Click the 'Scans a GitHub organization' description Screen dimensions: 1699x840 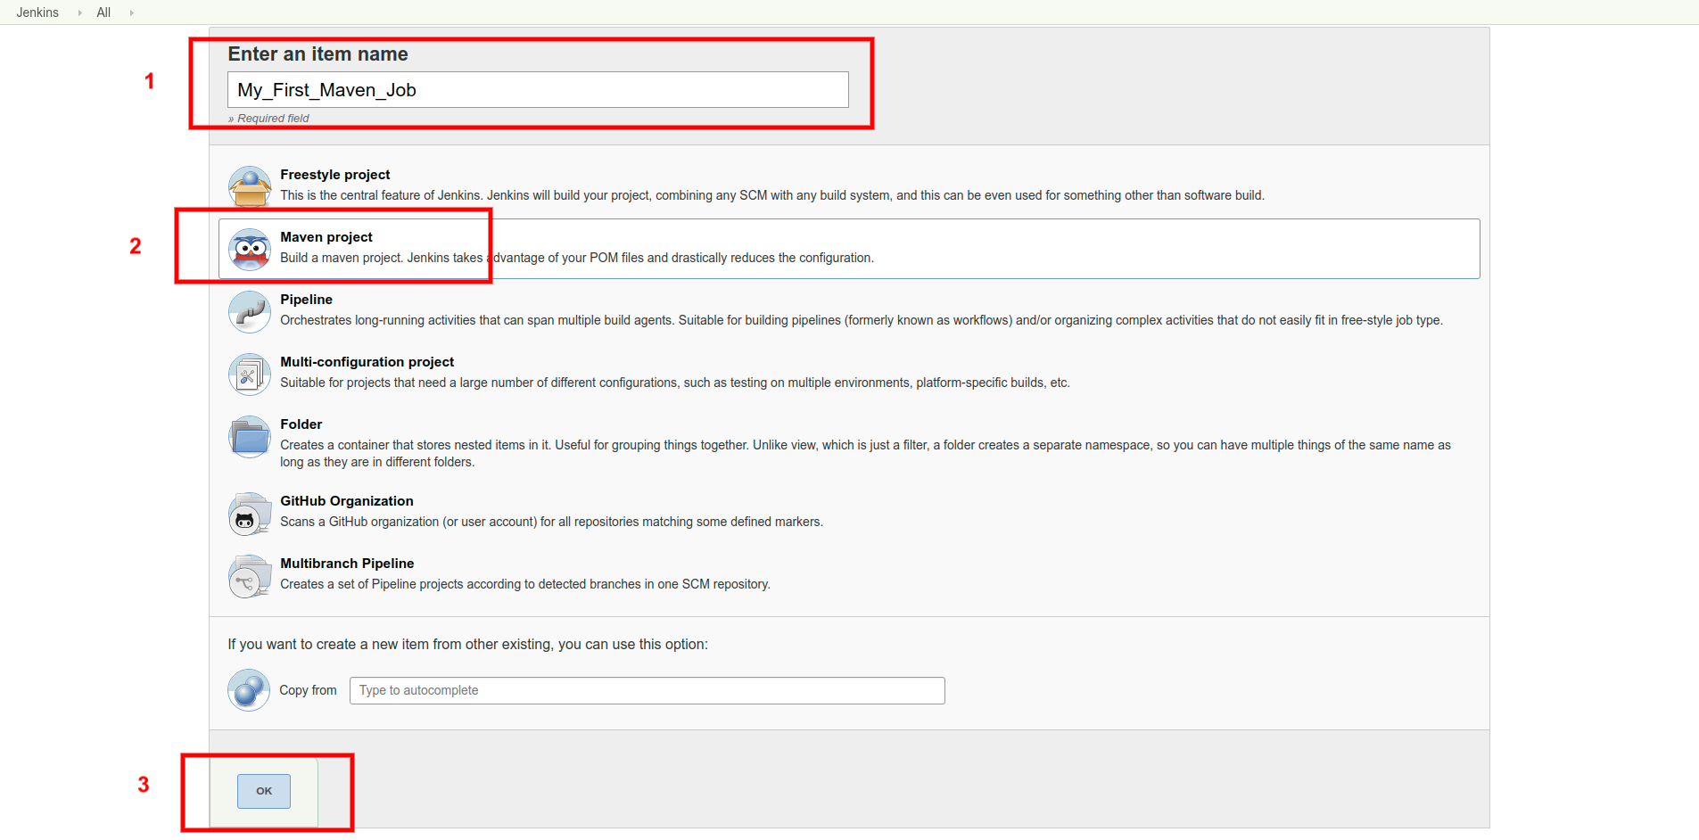click(551, 522)
